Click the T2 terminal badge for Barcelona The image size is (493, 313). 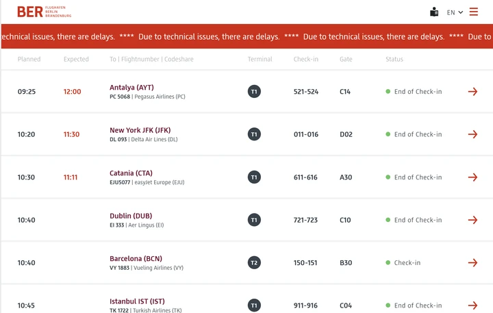pyautogui.click(x=254, y=263)
